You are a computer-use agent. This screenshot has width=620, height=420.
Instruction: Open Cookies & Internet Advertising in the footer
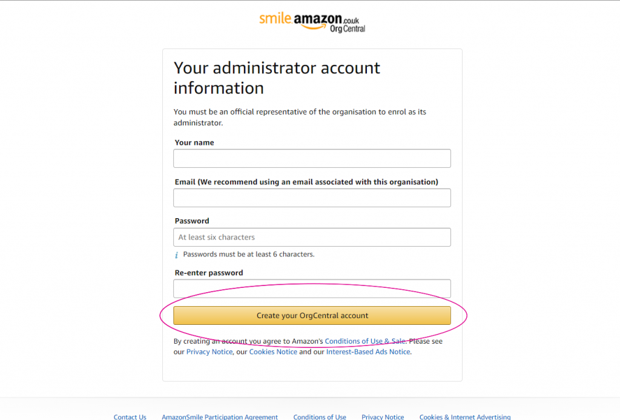coord(464,416)
